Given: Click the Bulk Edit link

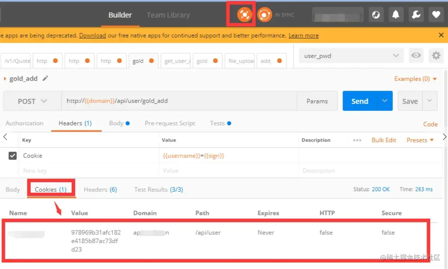Looking at the screenshot, I should coord(384,140).
